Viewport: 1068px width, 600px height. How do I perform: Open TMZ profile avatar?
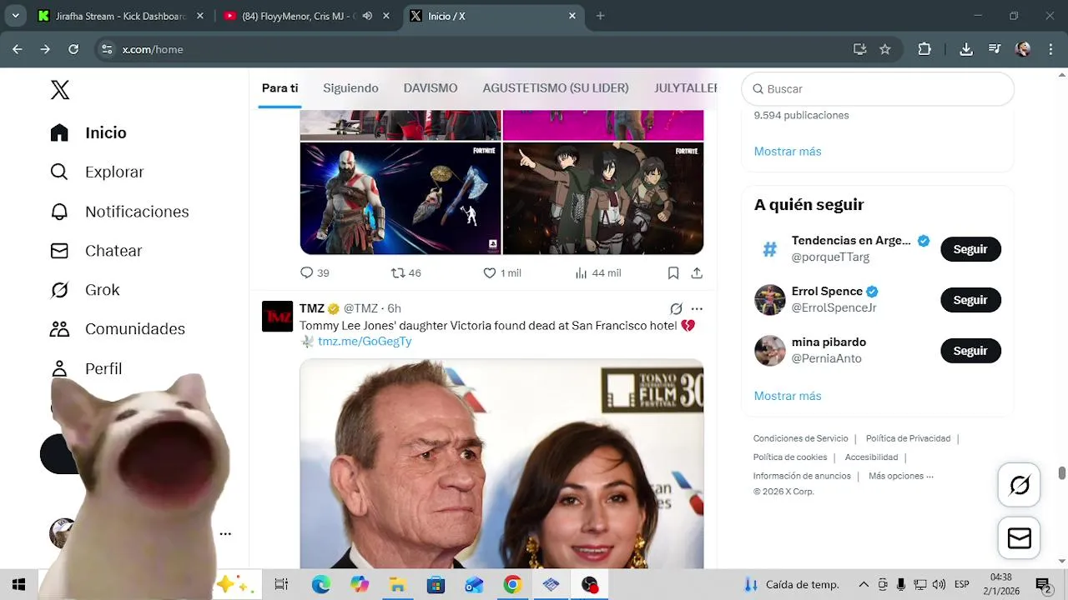278,317
